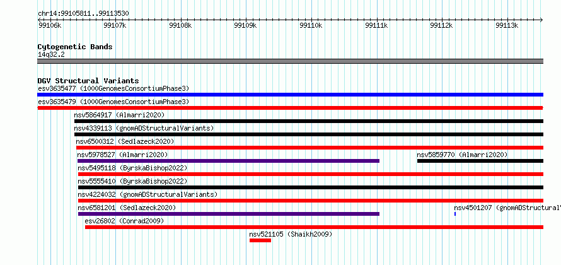Click the nsv4339113 gnomAD variant bar
This screenshot has height=265, width=561.
point(309,134)
